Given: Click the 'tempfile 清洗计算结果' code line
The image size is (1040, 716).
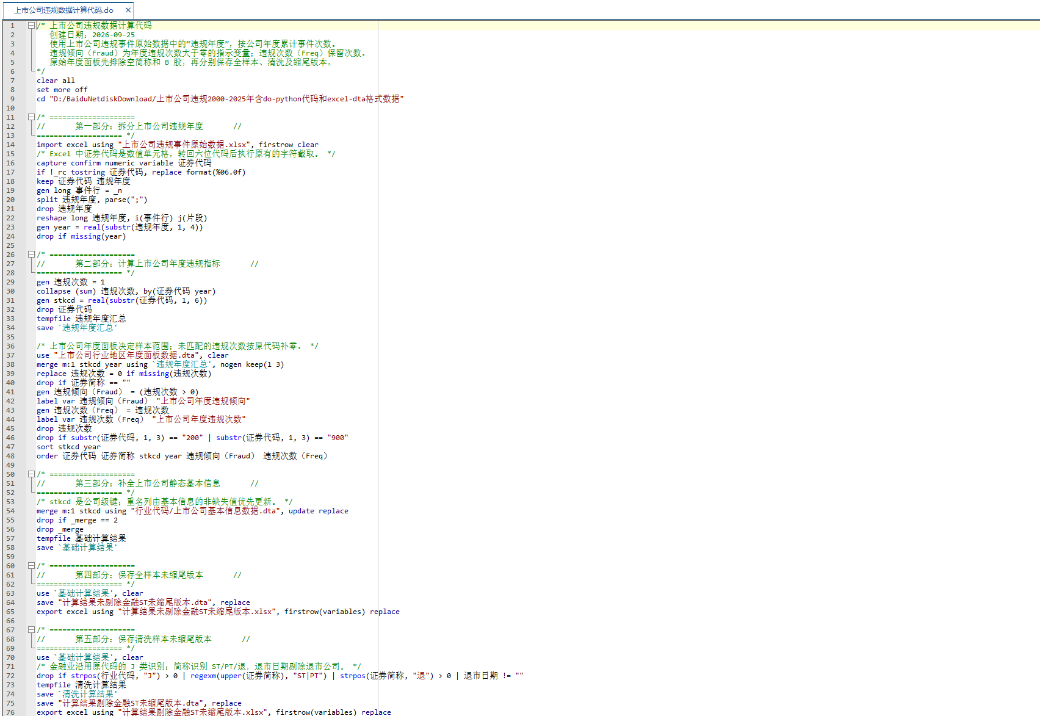Looking at the screenshot, I should 81,685.
